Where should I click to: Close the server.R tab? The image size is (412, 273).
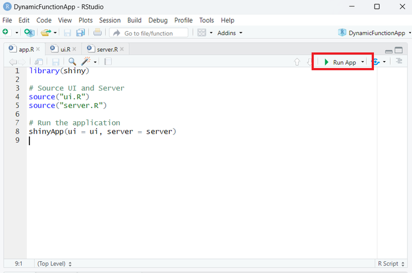tap(122, 49)
